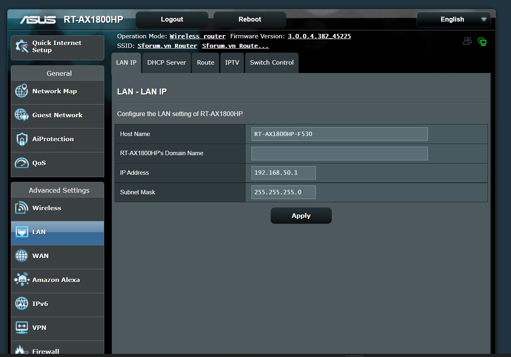Click the empty Domain Name input field
Viewport: 511px width, 357px height.
click(340, 154)
